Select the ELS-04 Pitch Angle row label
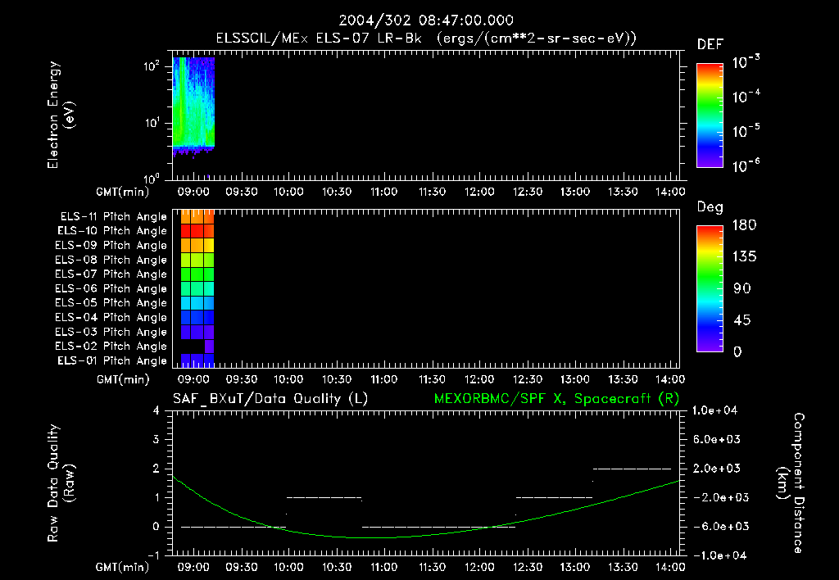Screen dimensions: 839x580 point(111,317)
